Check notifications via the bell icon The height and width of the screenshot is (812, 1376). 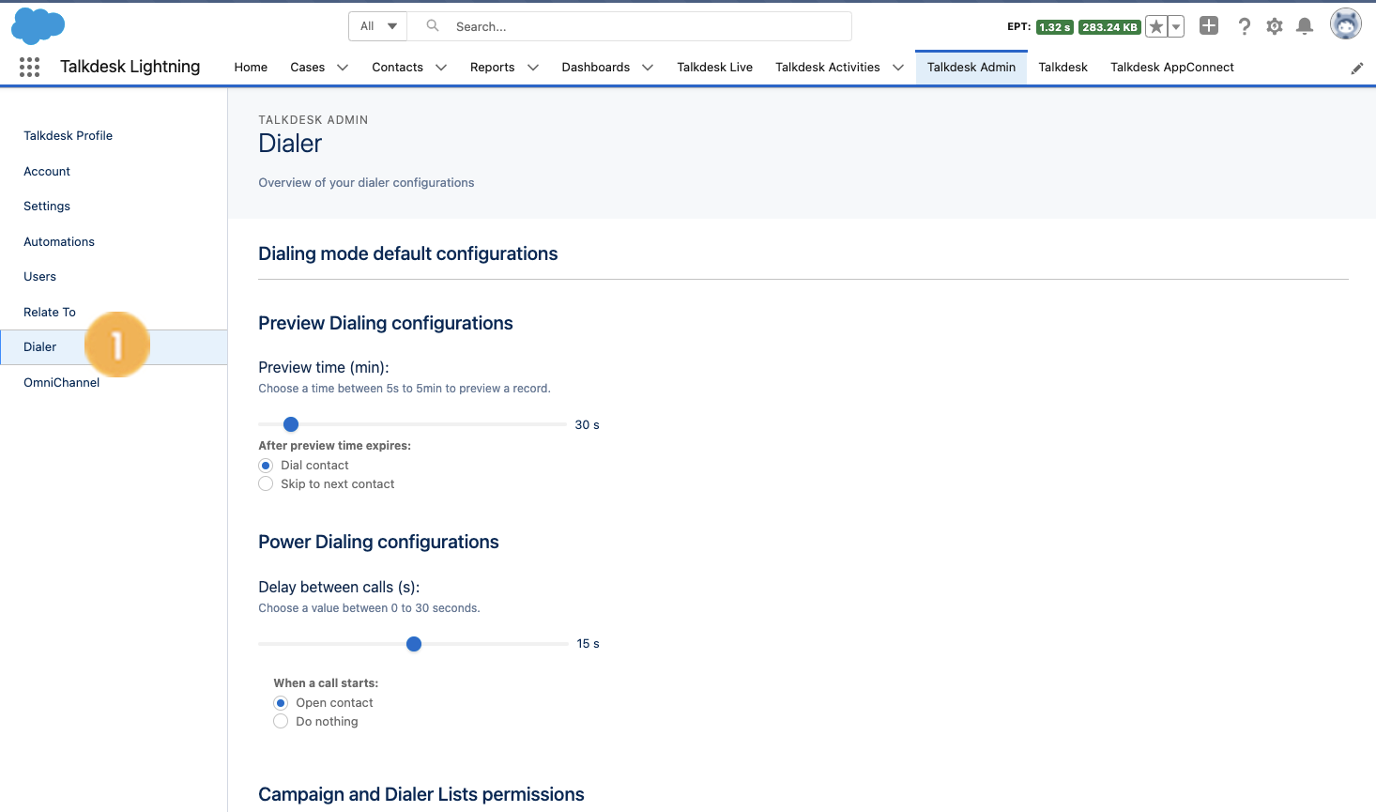(1304, 26)
